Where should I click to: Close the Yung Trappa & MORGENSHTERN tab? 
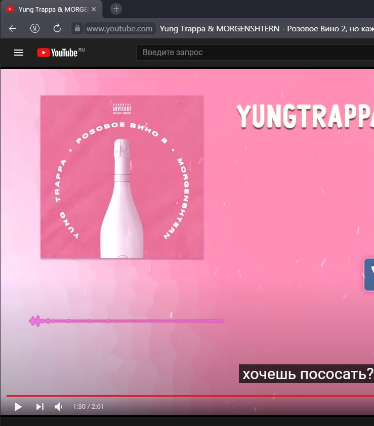94,9
